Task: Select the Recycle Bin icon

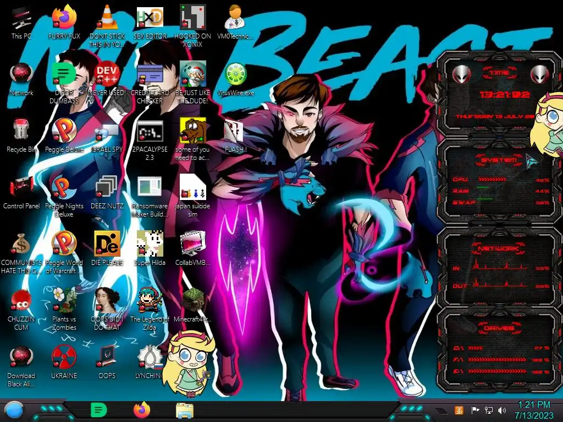Action: pos(21,136)
